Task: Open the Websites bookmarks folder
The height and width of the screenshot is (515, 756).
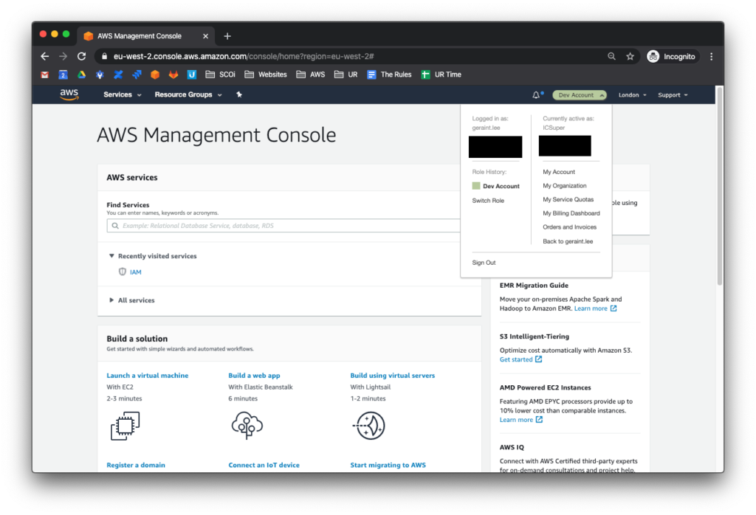Action: (266, 75)
